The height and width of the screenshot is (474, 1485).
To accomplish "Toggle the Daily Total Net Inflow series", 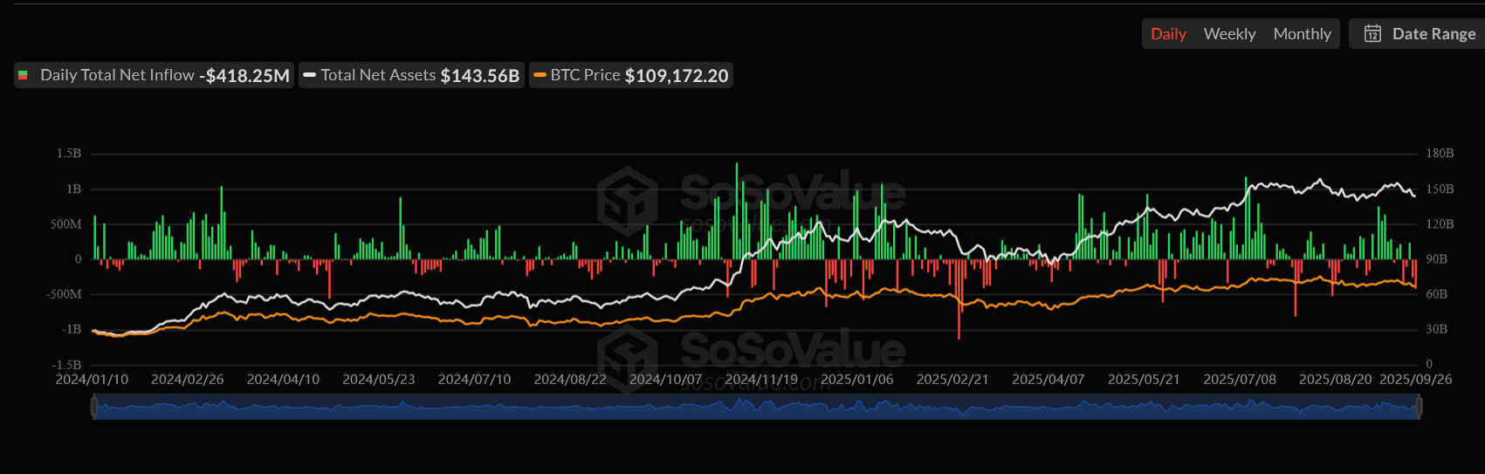I will (x=117, y=75).
